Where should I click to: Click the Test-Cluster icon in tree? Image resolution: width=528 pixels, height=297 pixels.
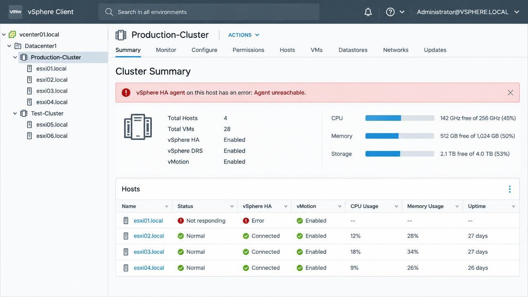[x=24, y=113]
